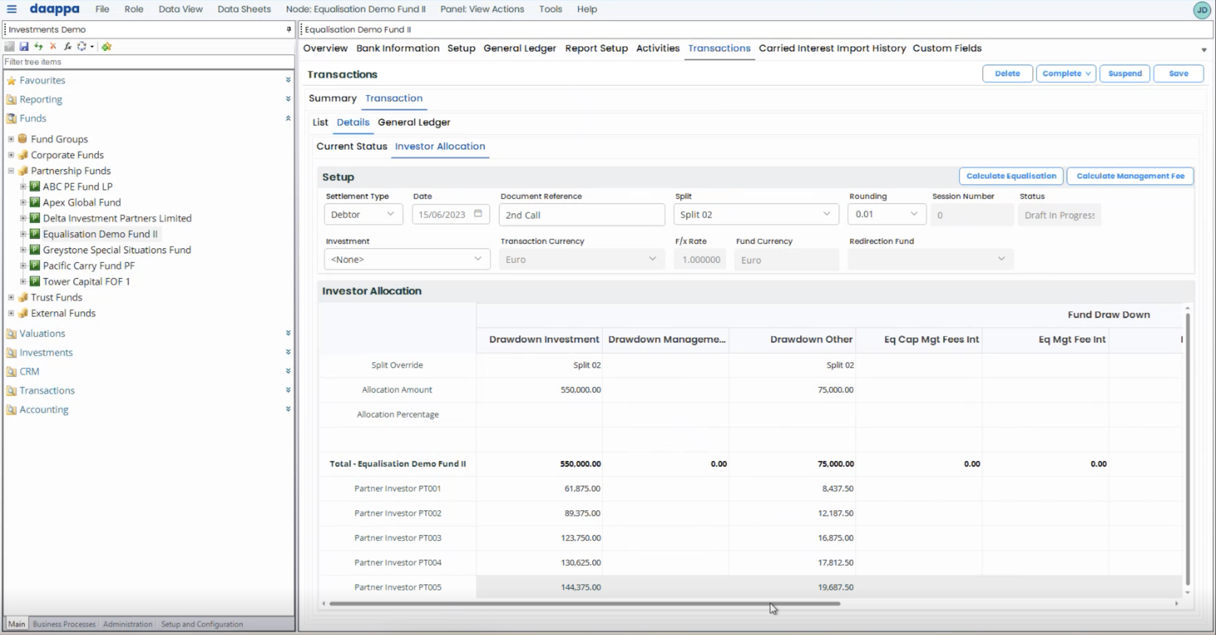Image resolution: width=1216 pixels, height=635 pixels.
Task: Open the Business Processes bottom tab
Action: (64, 624)
